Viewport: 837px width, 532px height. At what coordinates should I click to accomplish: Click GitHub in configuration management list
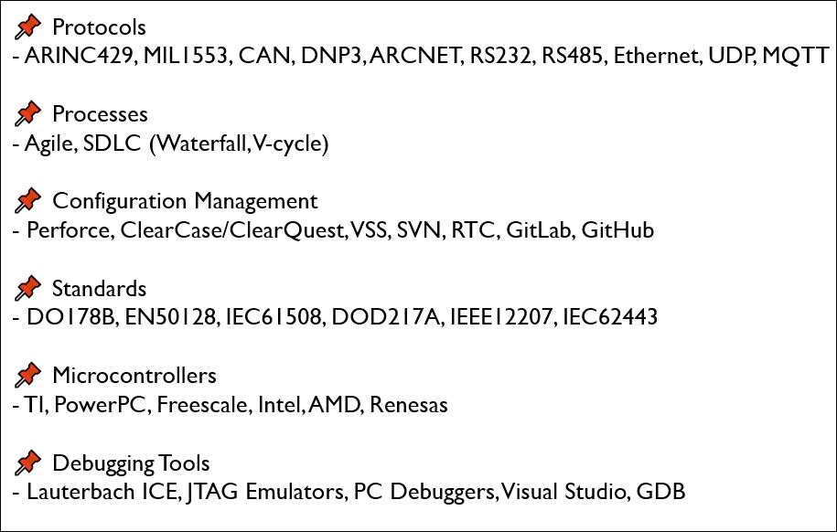pyautogui.click(x=617, y=230)
